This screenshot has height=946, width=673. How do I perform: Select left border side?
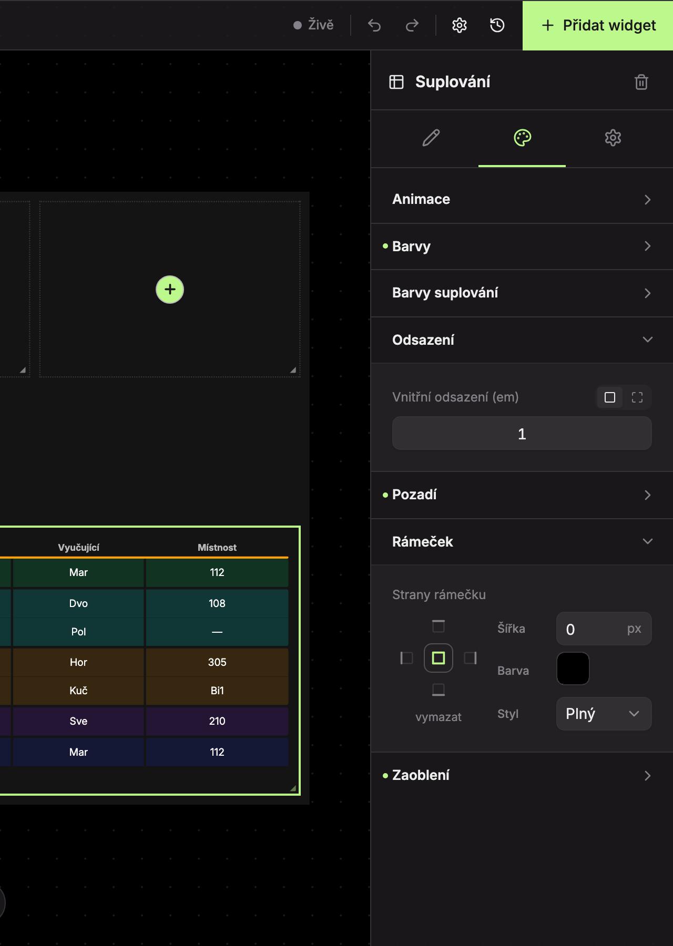(x=407, y=658)
